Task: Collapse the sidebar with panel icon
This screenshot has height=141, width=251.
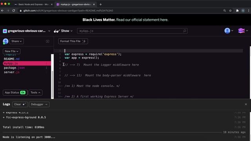Action: click(x=47, y=42)
